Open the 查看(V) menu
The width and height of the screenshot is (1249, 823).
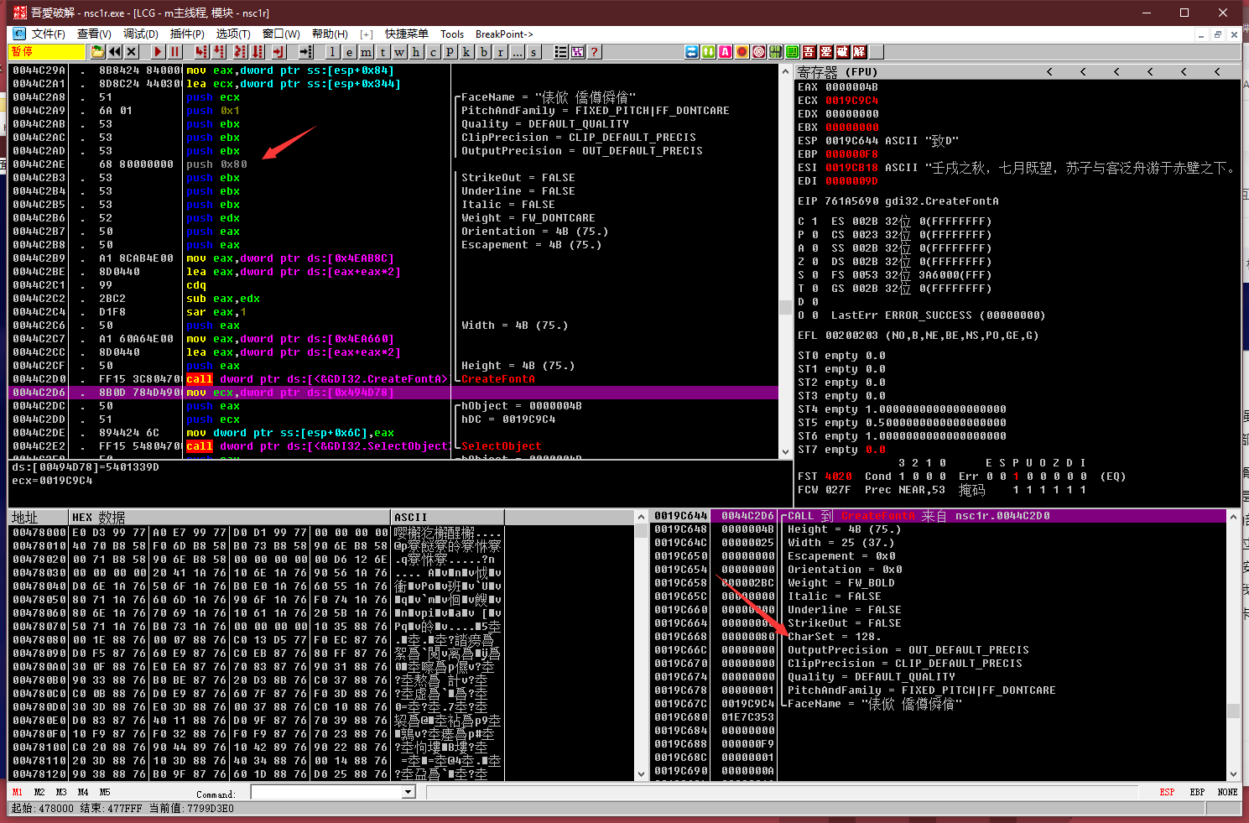(94, 34)
